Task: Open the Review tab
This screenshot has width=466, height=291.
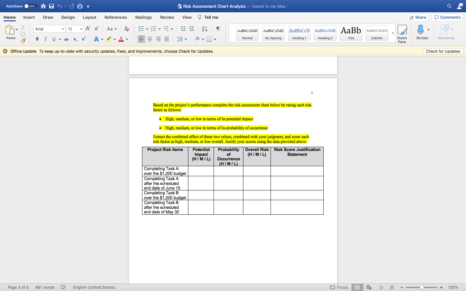Action: pyautogui.click(x=167, y=17)
